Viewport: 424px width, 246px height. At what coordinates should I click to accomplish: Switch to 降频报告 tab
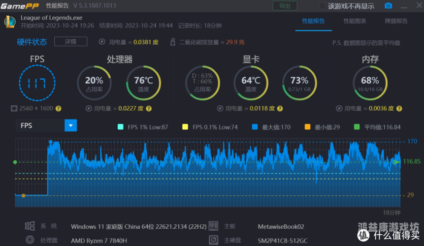(396, 21)
